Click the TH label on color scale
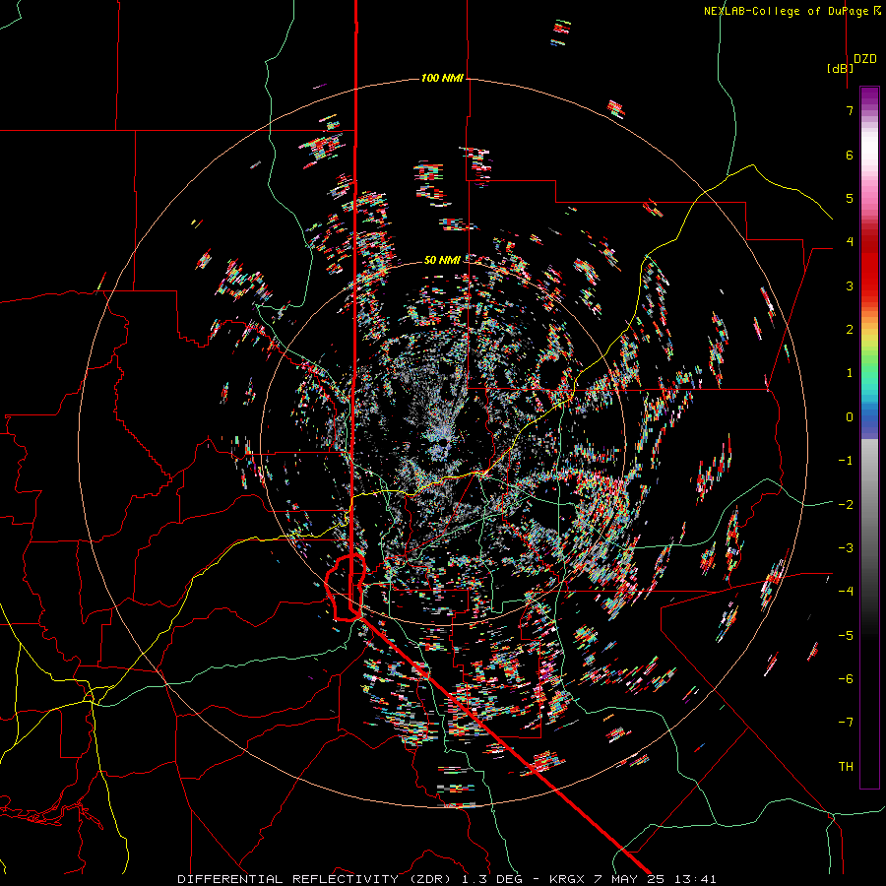This screenshot has height=886, width=886. pyautogui.click(x=846, y=767)
